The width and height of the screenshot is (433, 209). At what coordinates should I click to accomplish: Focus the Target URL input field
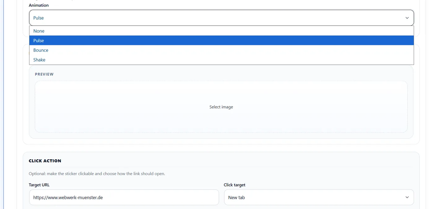pyautogui.click(x=124, y=197)
